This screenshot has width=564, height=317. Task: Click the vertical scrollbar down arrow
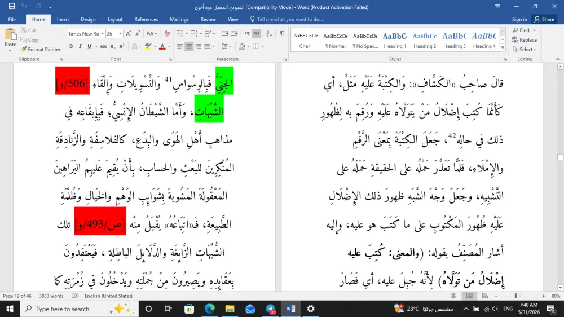pos(560,288)
